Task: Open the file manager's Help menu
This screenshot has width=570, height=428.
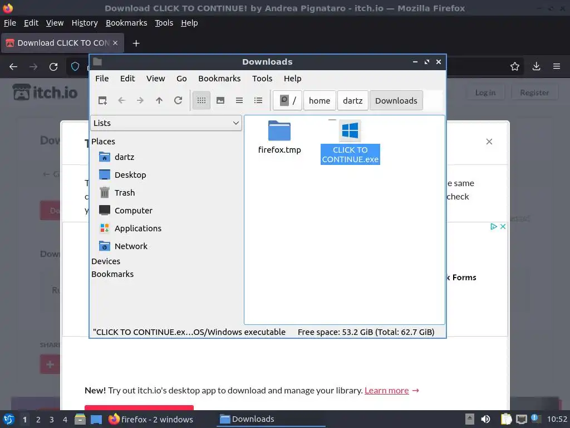Action: tap(292, 79)
